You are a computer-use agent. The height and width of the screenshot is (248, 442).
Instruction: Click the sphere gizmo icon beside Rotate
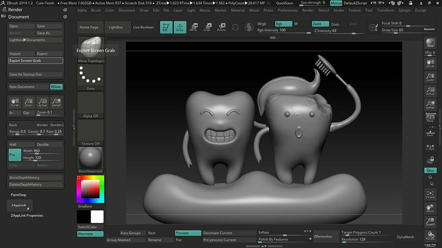point(235,27)
